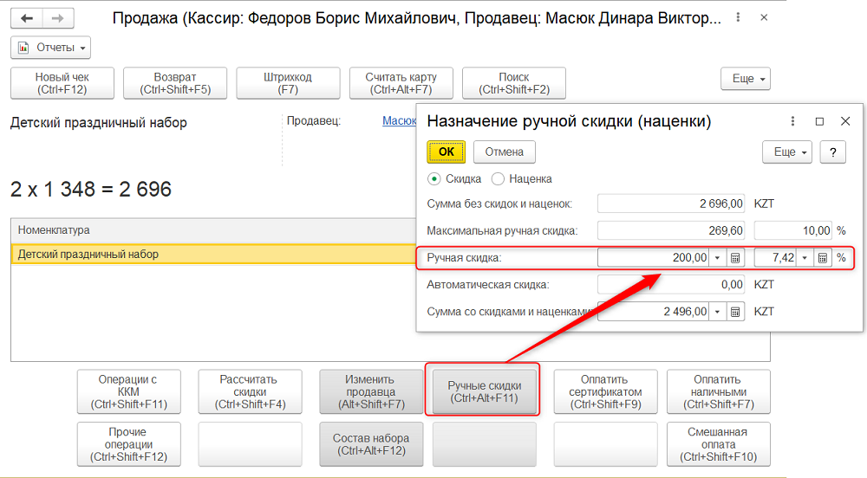
Task: Click the question mark help button
Action: [x=832, y=152]
